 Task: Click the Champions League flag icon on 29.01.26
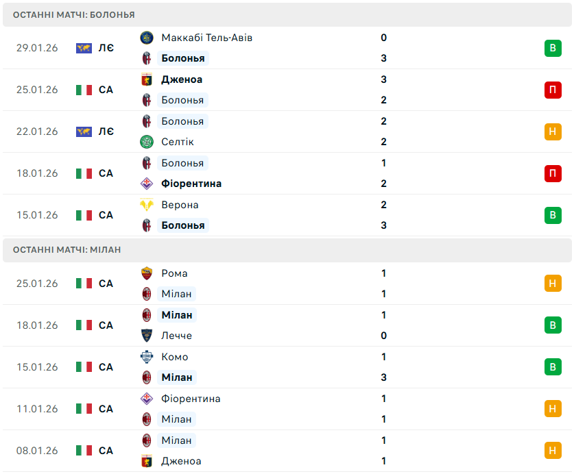pos(84,48)
